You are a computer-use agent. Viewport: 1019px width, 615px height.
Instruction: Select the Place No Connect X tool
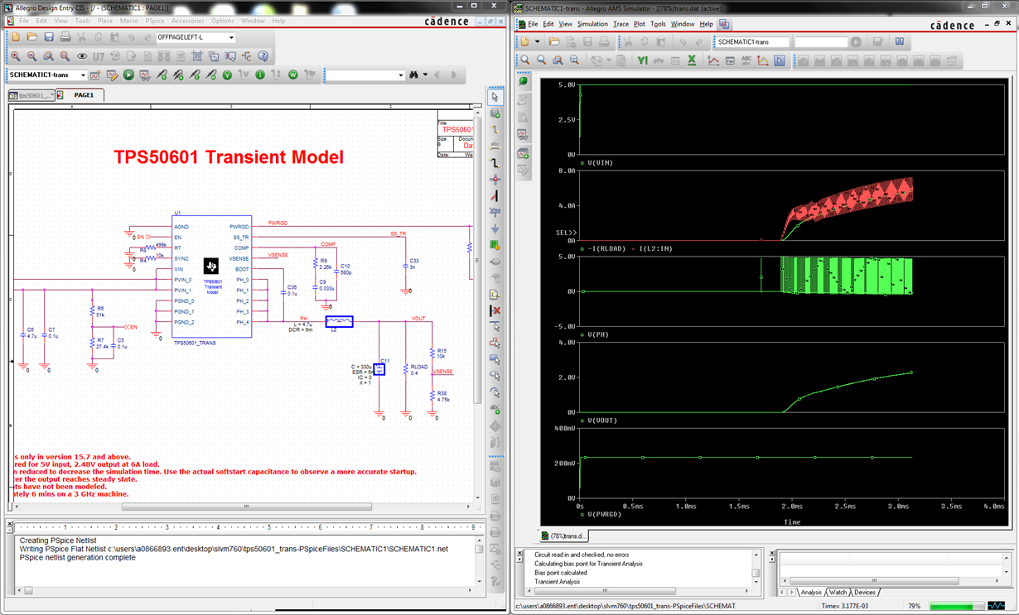[495, 311]
